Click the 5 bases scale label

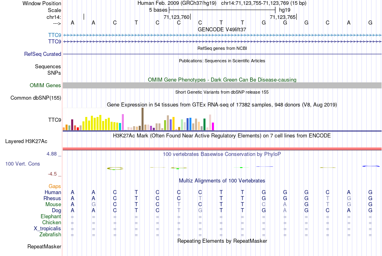[158, 10]
